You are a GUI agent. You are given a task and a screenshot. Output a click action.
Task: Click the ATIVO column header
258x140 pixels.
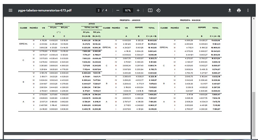point(92,24)
